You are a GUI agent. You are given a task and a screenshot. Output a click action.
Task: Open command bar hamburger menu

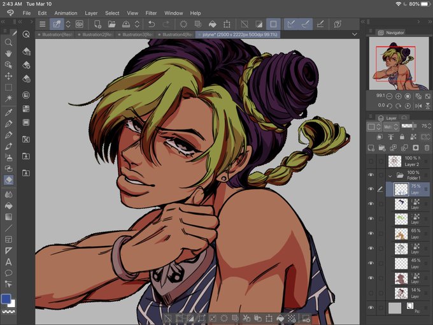[x=42, y=24]
